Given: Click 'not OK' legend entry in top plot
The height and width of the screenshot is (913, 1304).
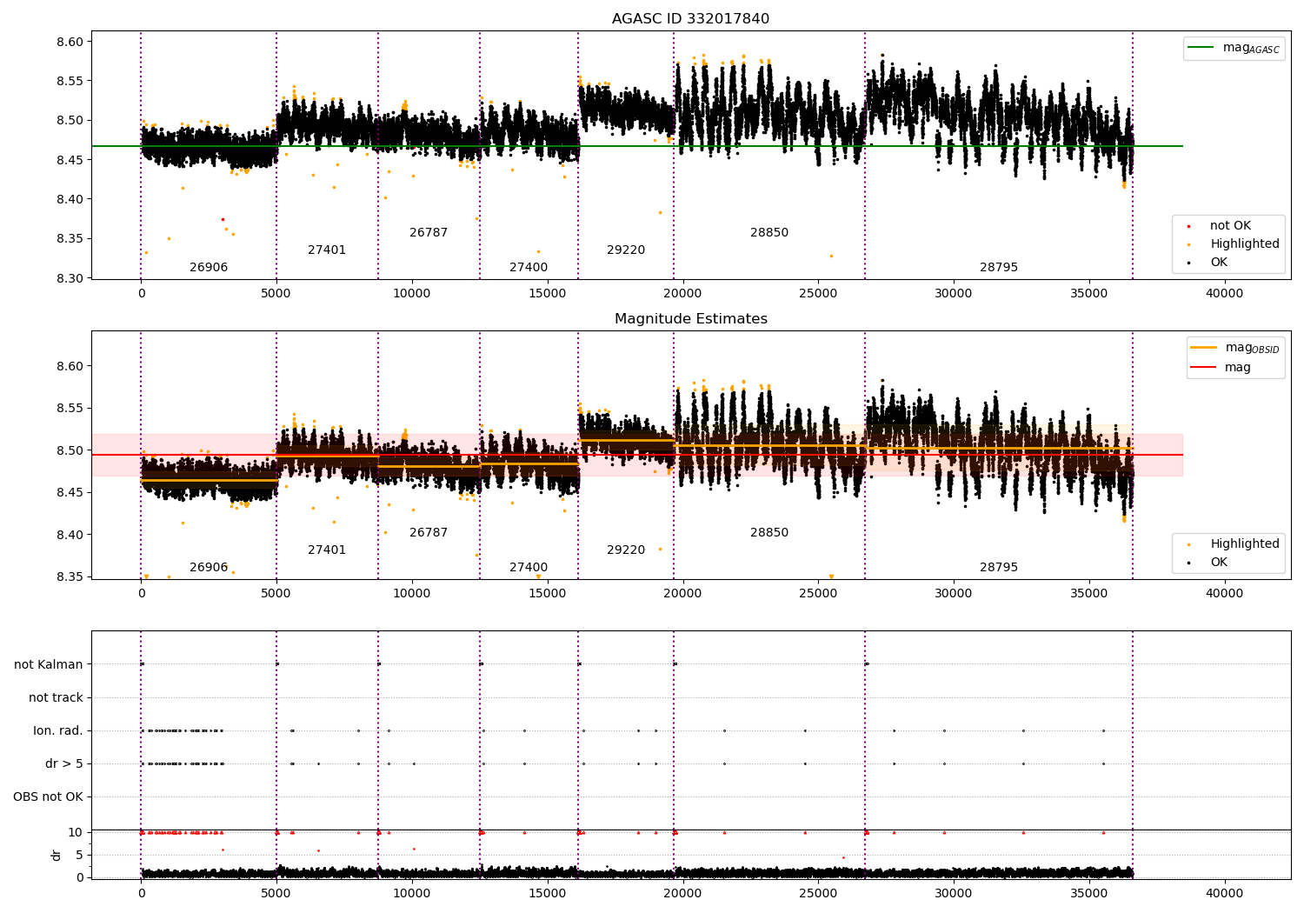Looking at the screenshot, I should click(1230, 226).
